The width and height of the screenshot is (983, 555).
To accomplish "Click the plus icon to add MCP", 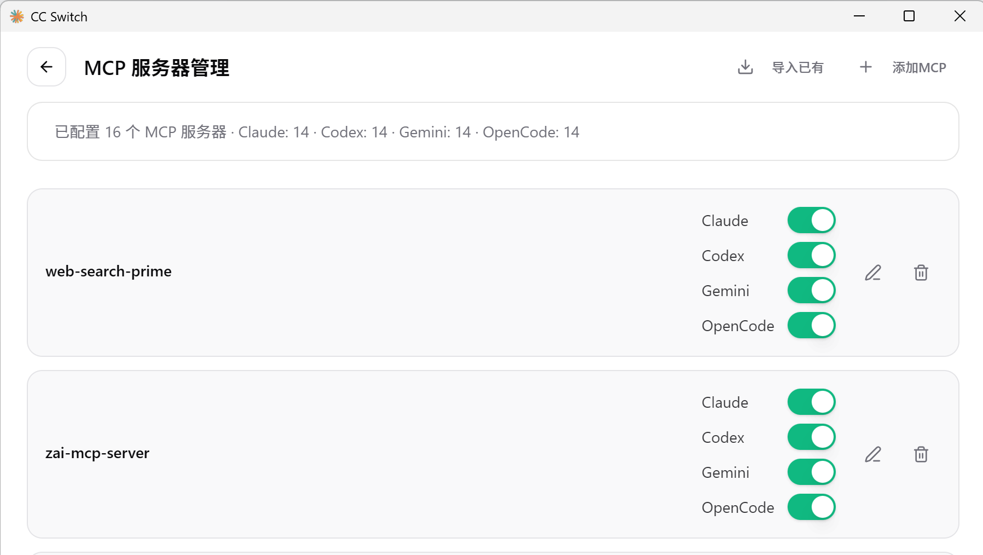I will (x=865, y=67).
